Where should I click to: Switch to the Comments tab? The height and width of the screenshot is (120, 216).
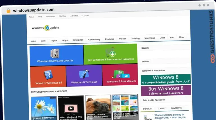point(176,108)
